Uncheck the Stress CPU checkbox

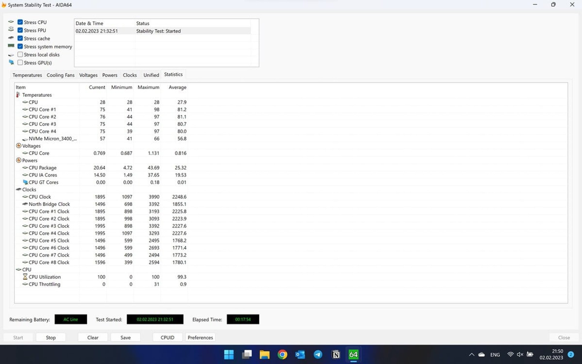pyautogui.click(x=20, y=22)
